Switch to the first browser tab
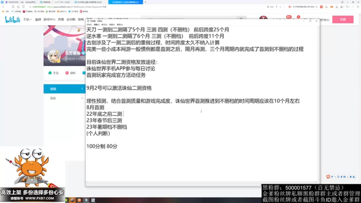 (21, 2)
